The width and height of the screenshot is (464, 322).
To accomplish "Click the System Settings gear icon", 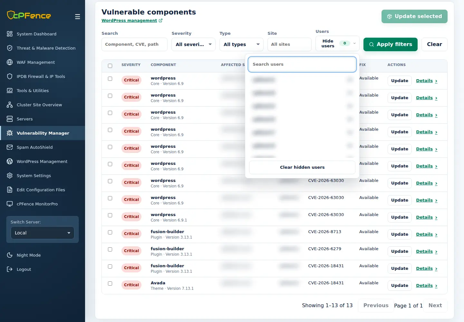I will [10, 175].
